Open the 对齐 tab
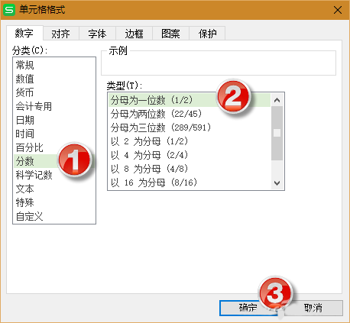Image resolution: width=350 pixels, height=323 pixels. coord(61,34)
